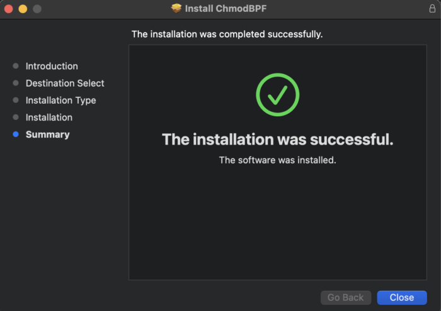The height and width of the screenshot is (311, 441).
Task: Click the "installation was completed successfully" header
Action: (x=227, y=34)
